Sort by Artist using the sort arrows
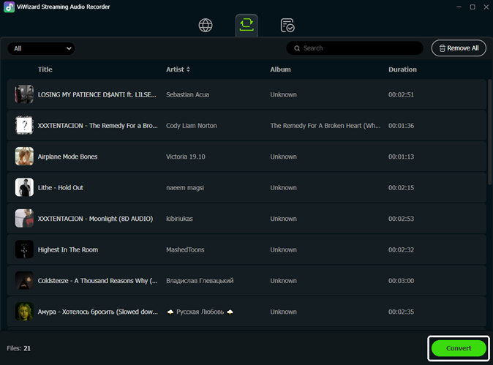493x365 pixels. [189, 69]
